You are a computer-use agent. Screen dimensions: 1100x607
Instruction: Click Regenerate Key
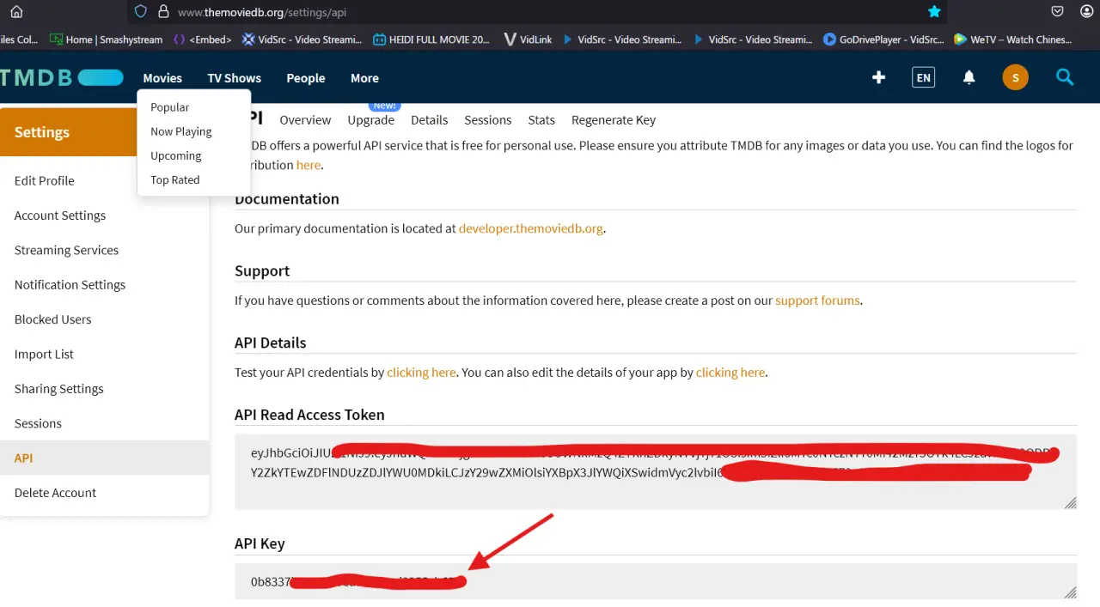[614, 120]
